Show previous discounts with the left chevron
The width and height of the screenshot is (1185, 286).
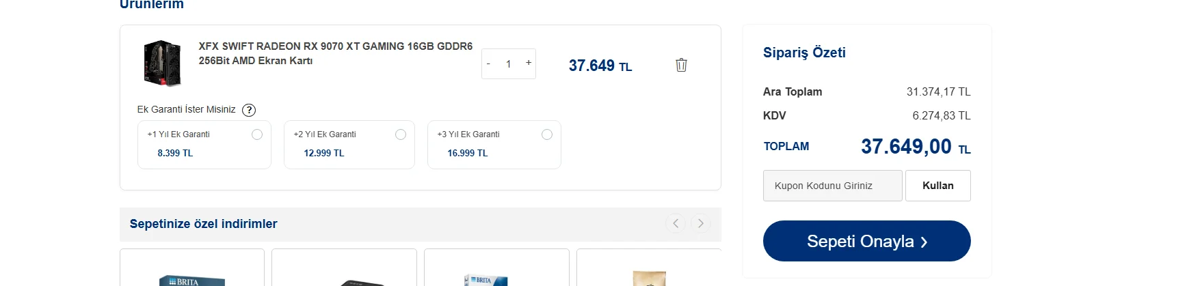coord(676,223)
